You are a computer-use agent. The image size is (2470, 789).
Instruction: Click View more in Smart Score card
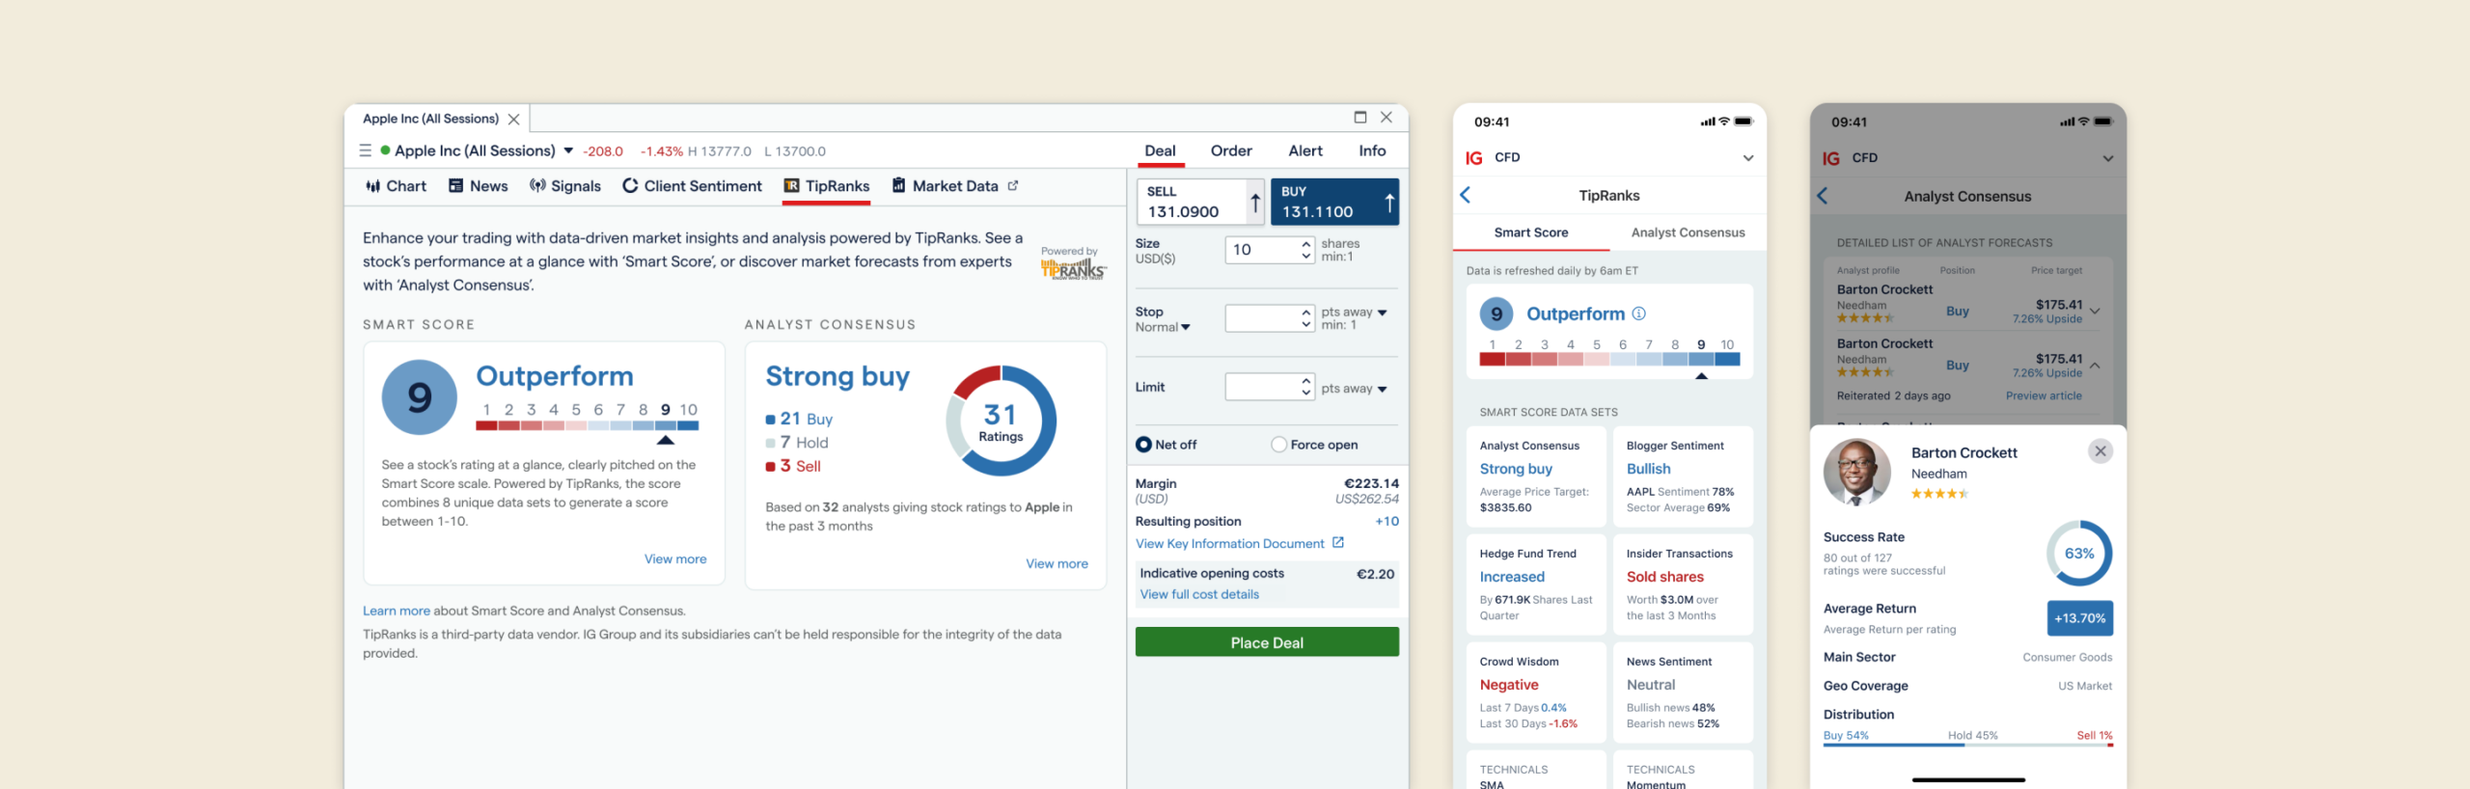[x=675, y=559]
